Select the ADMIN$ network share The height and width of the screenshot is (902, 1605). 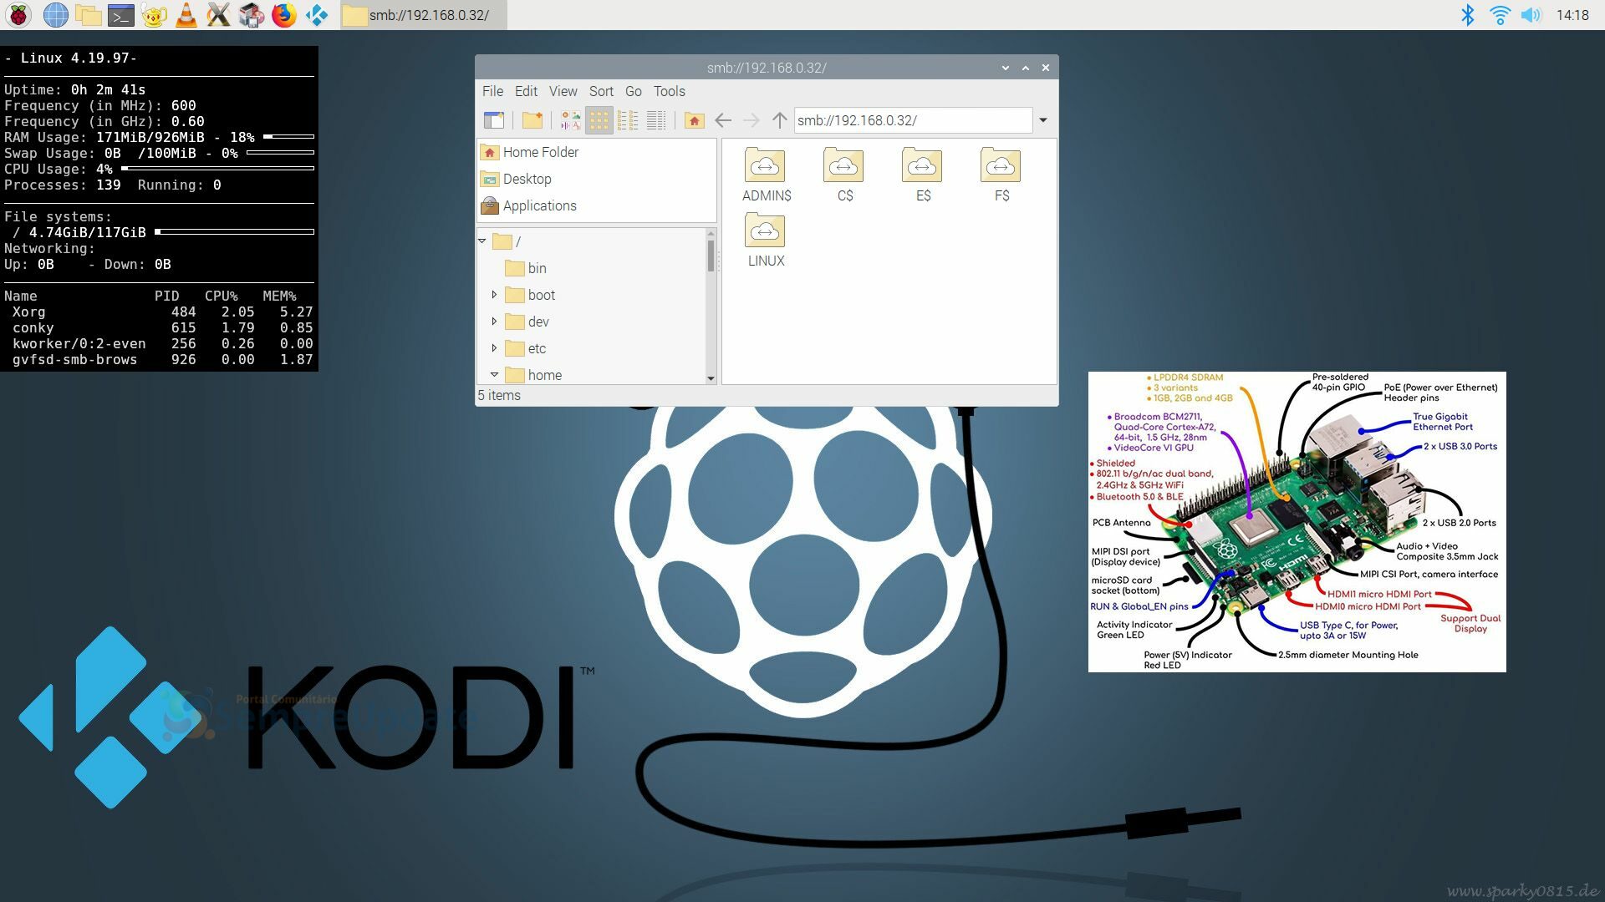pos(766,174)
